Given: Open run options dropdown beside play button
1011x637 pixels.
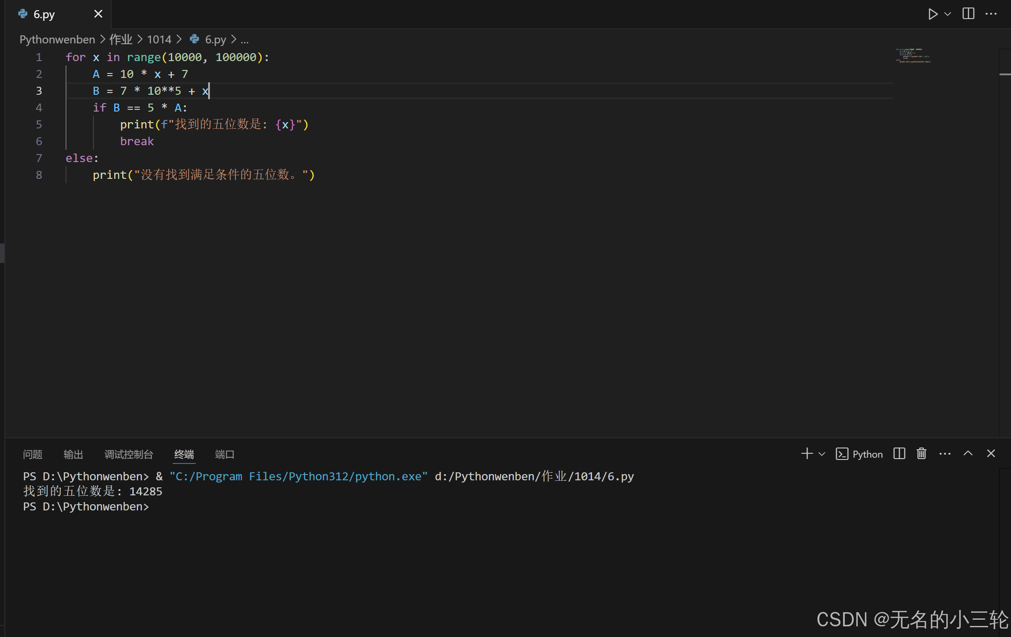Looking at the screenshot, I should [x=948, y=14].
